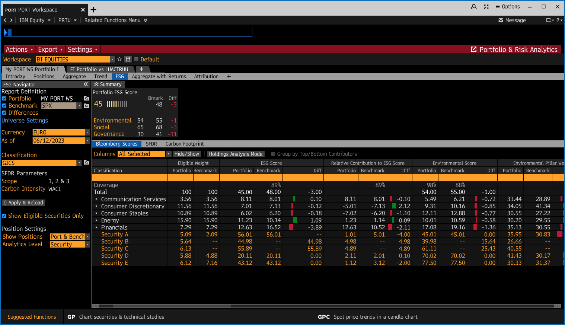The height and width of the screenshot is (325, 565).
Task: Open the Universe Settings link
Action: (25, 121)
